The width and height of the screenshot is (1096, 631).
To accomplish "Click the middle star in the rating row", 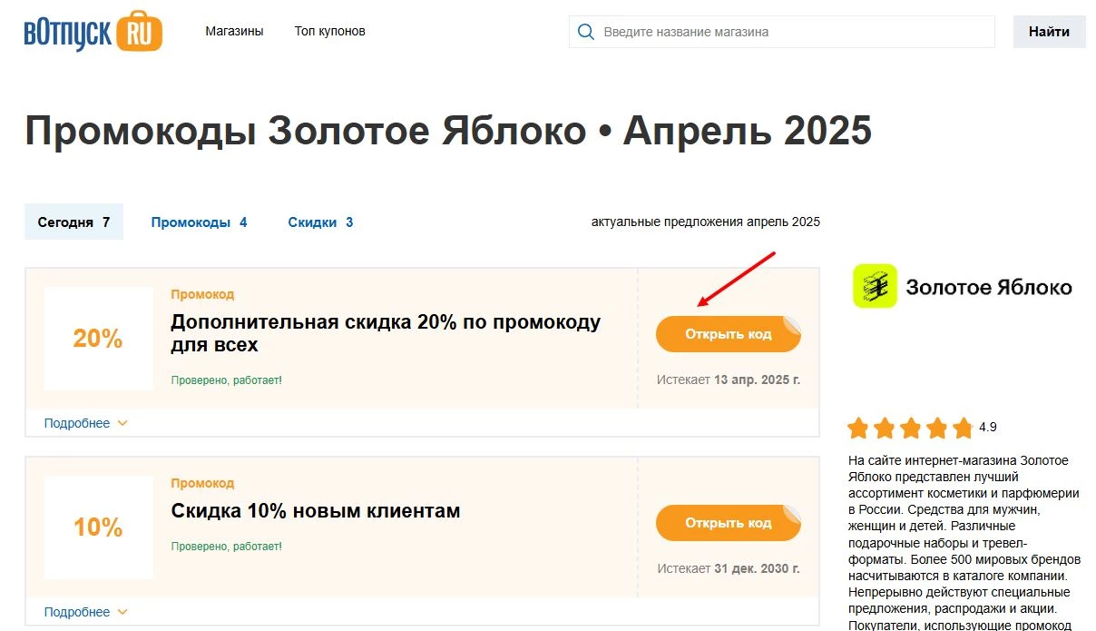I will 910,427.
